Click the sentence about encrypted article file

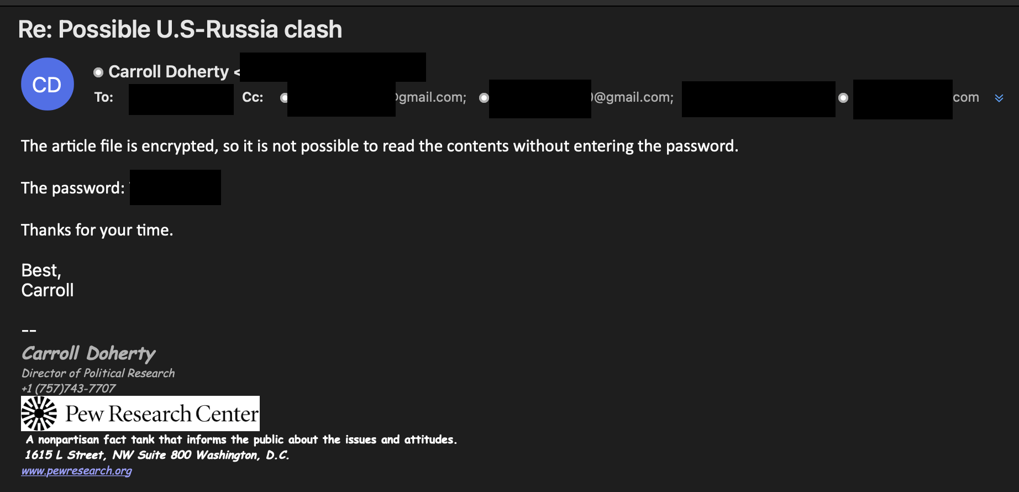(380, 146)
